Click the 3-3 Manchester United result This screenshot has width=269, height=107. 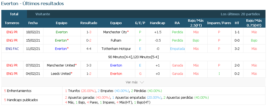pos(89,65)
